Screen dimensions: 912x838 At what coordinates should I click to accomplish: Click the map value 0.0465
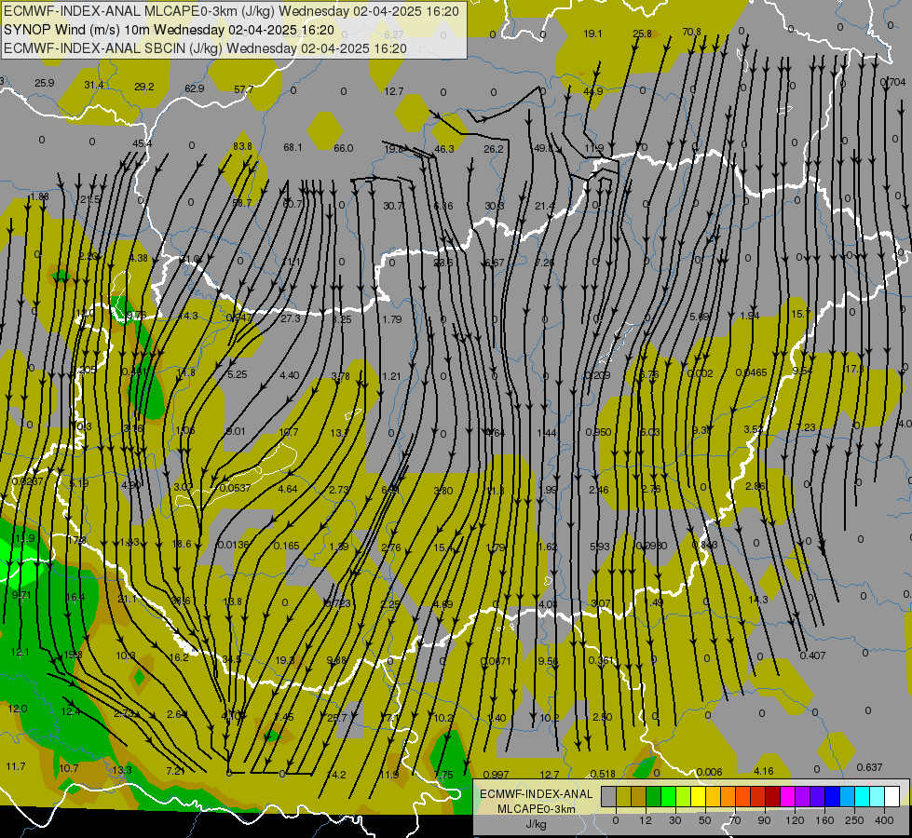751,372
